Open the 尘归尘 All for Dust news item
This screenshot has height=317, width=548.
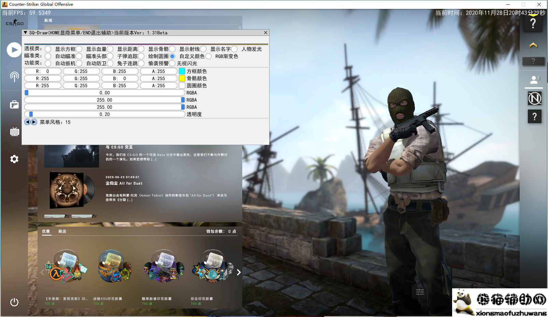(x=124, y=183)
